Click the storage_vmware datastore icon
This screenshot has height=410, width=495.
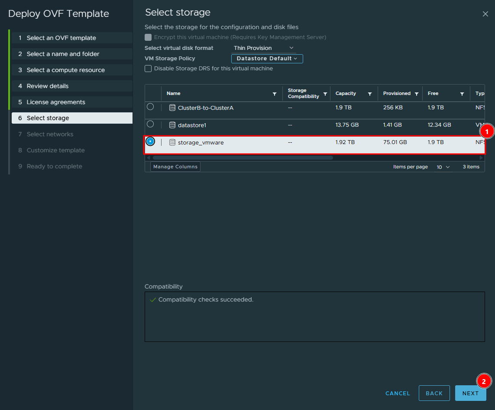point(172,142)
